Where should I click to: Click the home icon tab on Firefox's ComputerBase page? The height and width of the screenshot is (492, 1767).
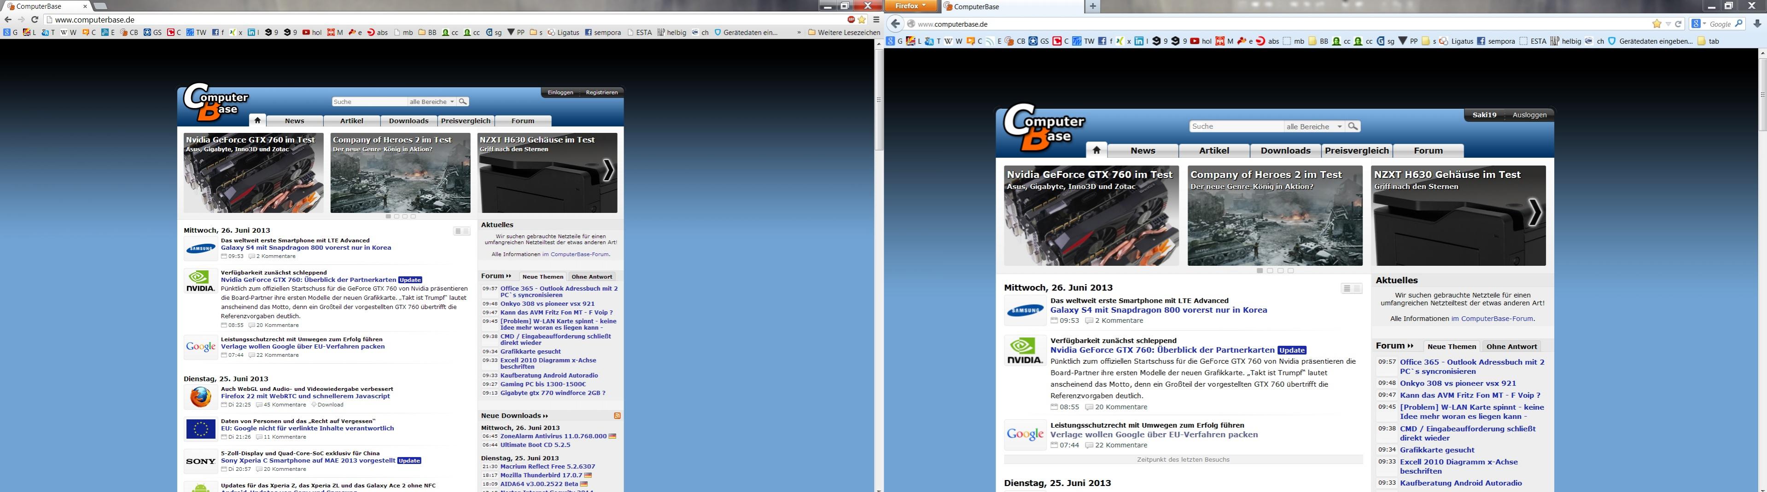coord(1096,150)
